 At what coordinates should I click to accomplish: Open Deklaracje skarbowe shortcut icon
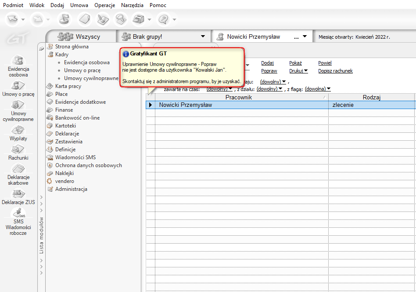18,169
